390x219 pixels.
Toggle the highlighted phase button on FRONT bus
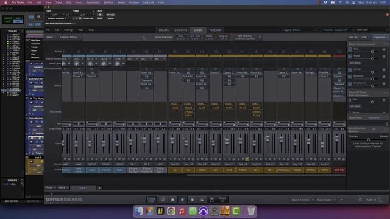point(247,159)
